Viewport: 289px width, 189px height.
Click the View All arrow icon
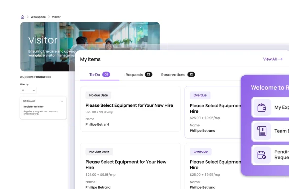coord(280,59)
